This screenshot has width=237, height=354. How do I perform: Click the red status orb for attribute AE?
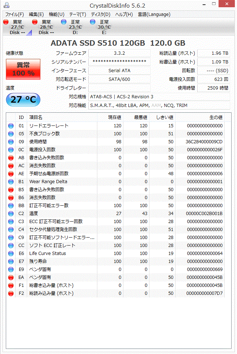coord(11,174)
